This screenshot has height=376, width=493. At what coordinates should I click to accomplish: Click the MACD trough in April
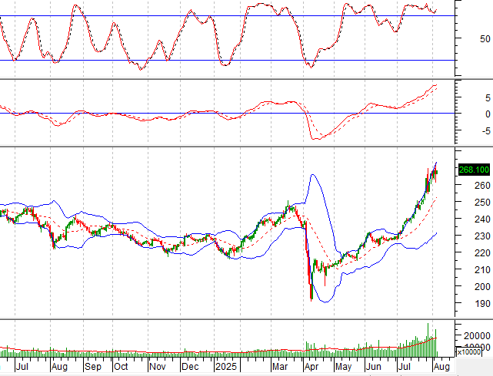315,139
